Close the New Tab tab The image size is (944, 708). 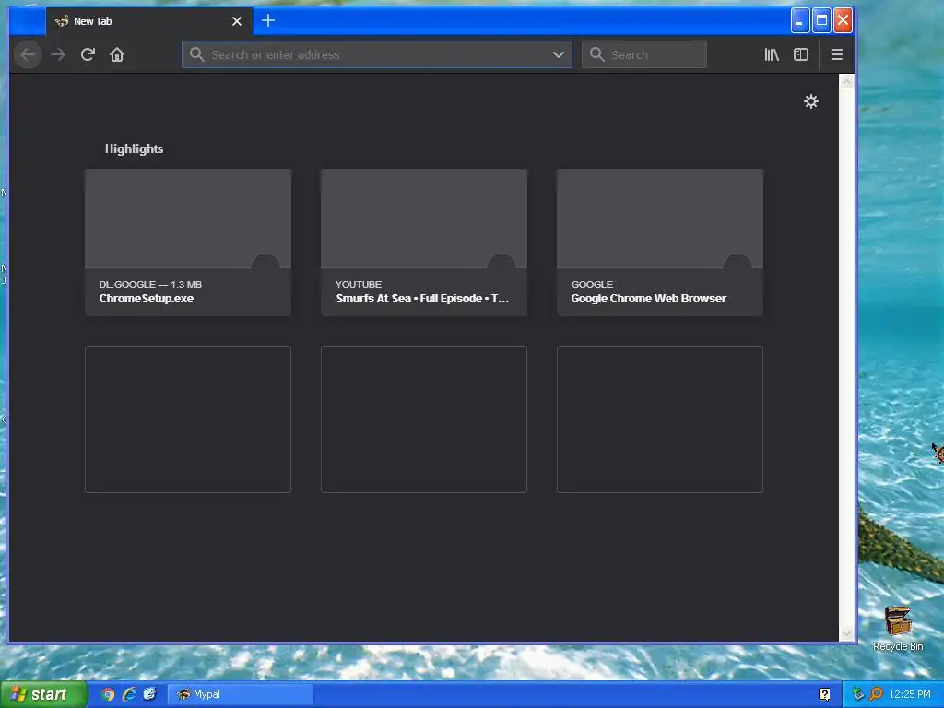point(237,21)
